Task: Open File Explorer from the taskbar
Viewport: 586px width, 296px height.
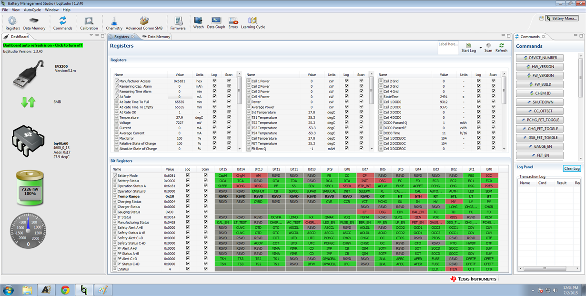Action: point(27,289)
